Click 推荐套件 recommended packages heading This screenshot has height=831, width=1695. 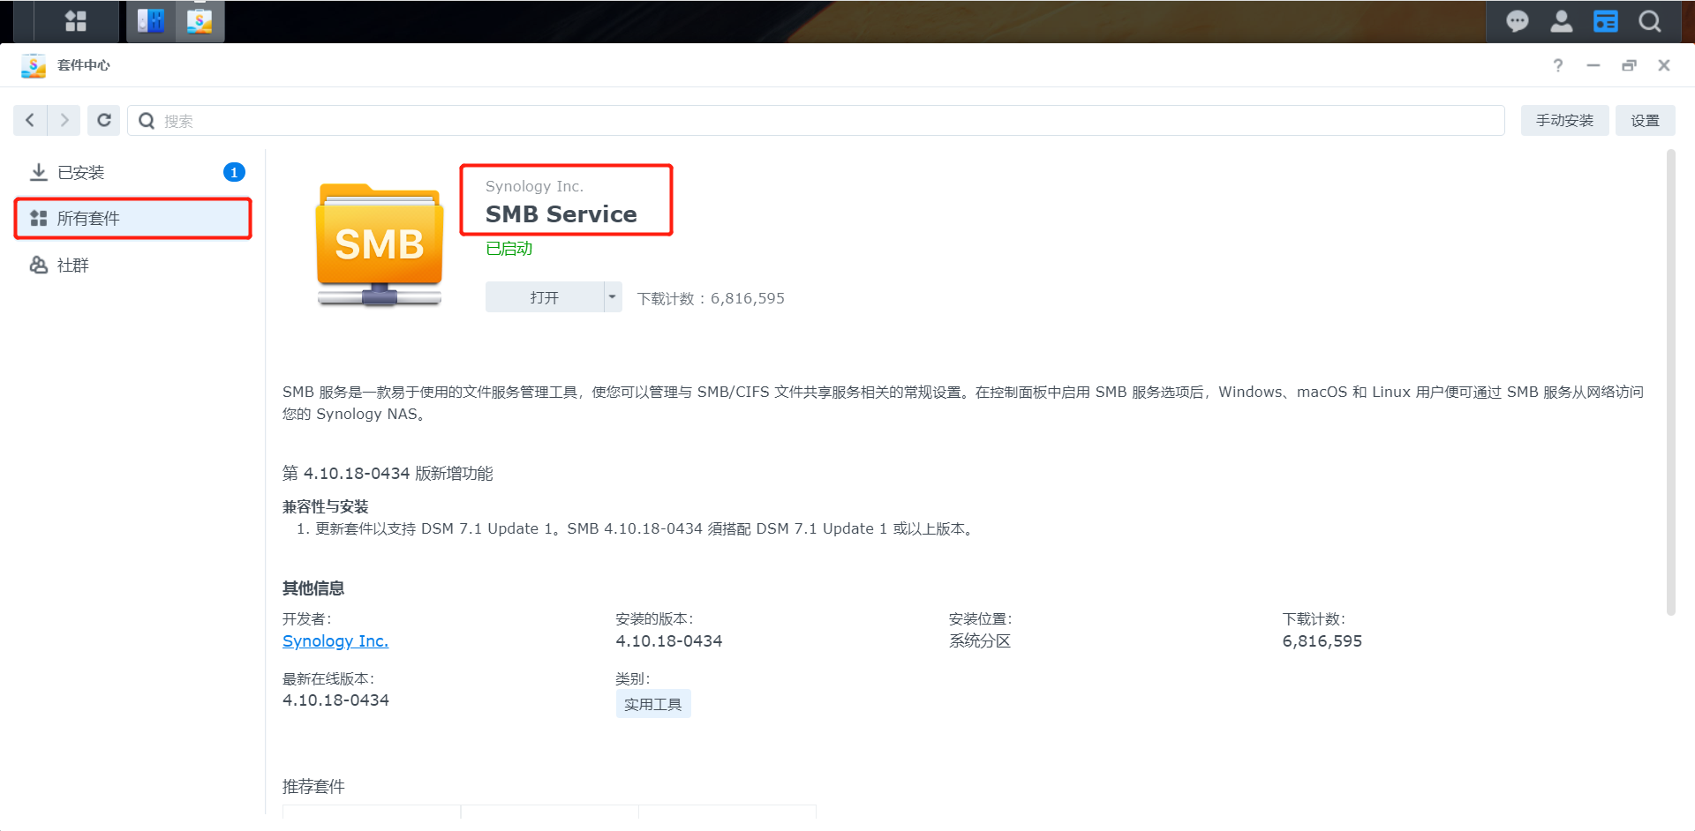(x=313, y=786)
